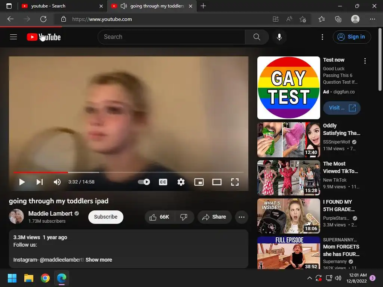This screenshot has height=287, width=383.
Task: Open video settings gear menu
Action: click(x=181, y=182)
